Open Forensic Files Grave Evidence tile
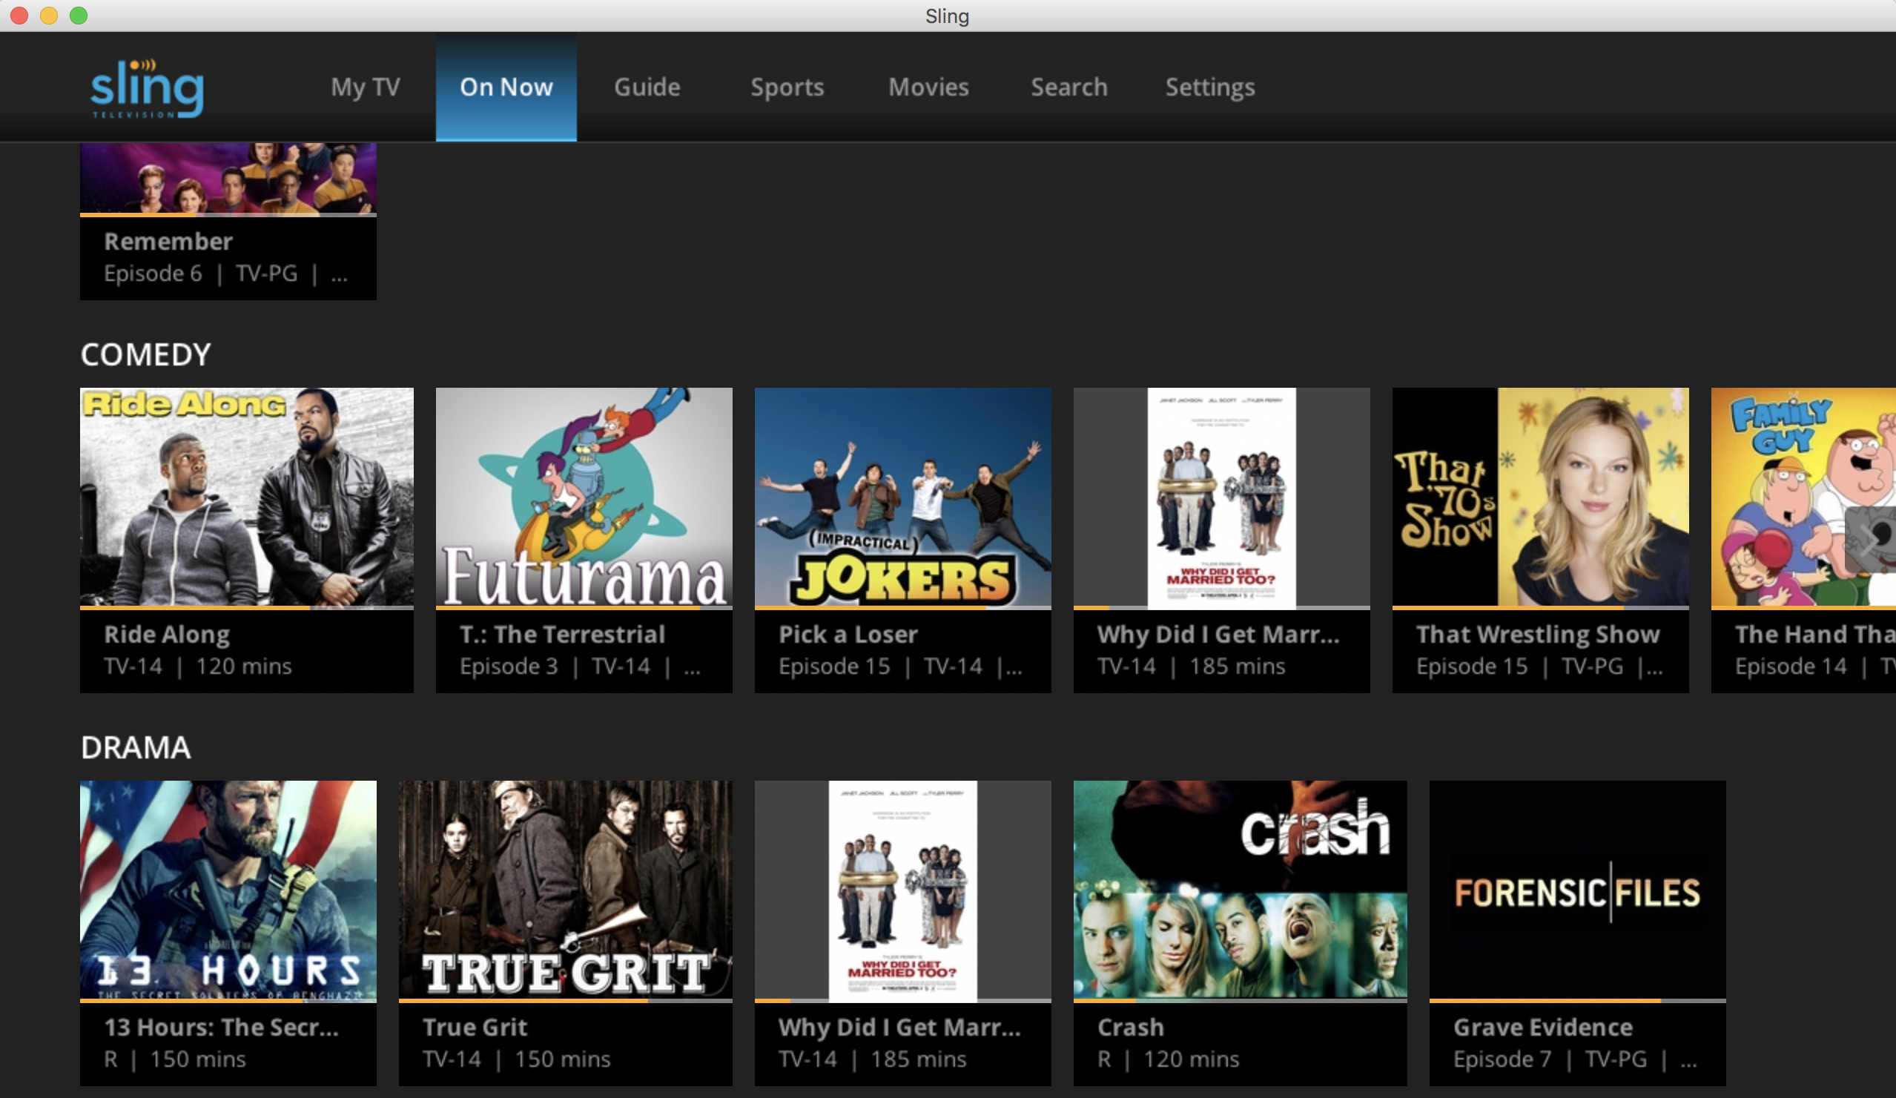The width and height of the screenshot is (1896, 1098). [x=1577, y=890]
